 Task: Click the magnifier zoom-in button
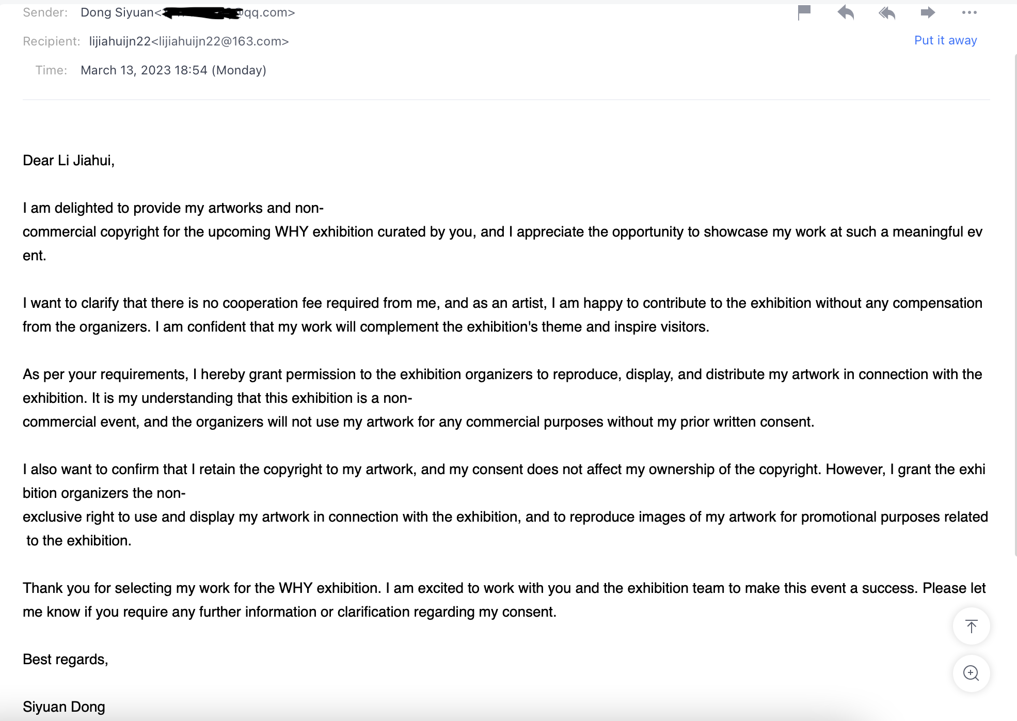(x=971, y=673)
